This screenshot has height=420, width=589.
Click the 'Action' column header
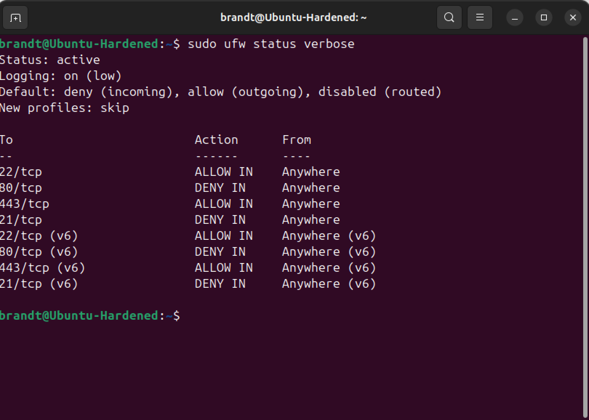(216, 140)
